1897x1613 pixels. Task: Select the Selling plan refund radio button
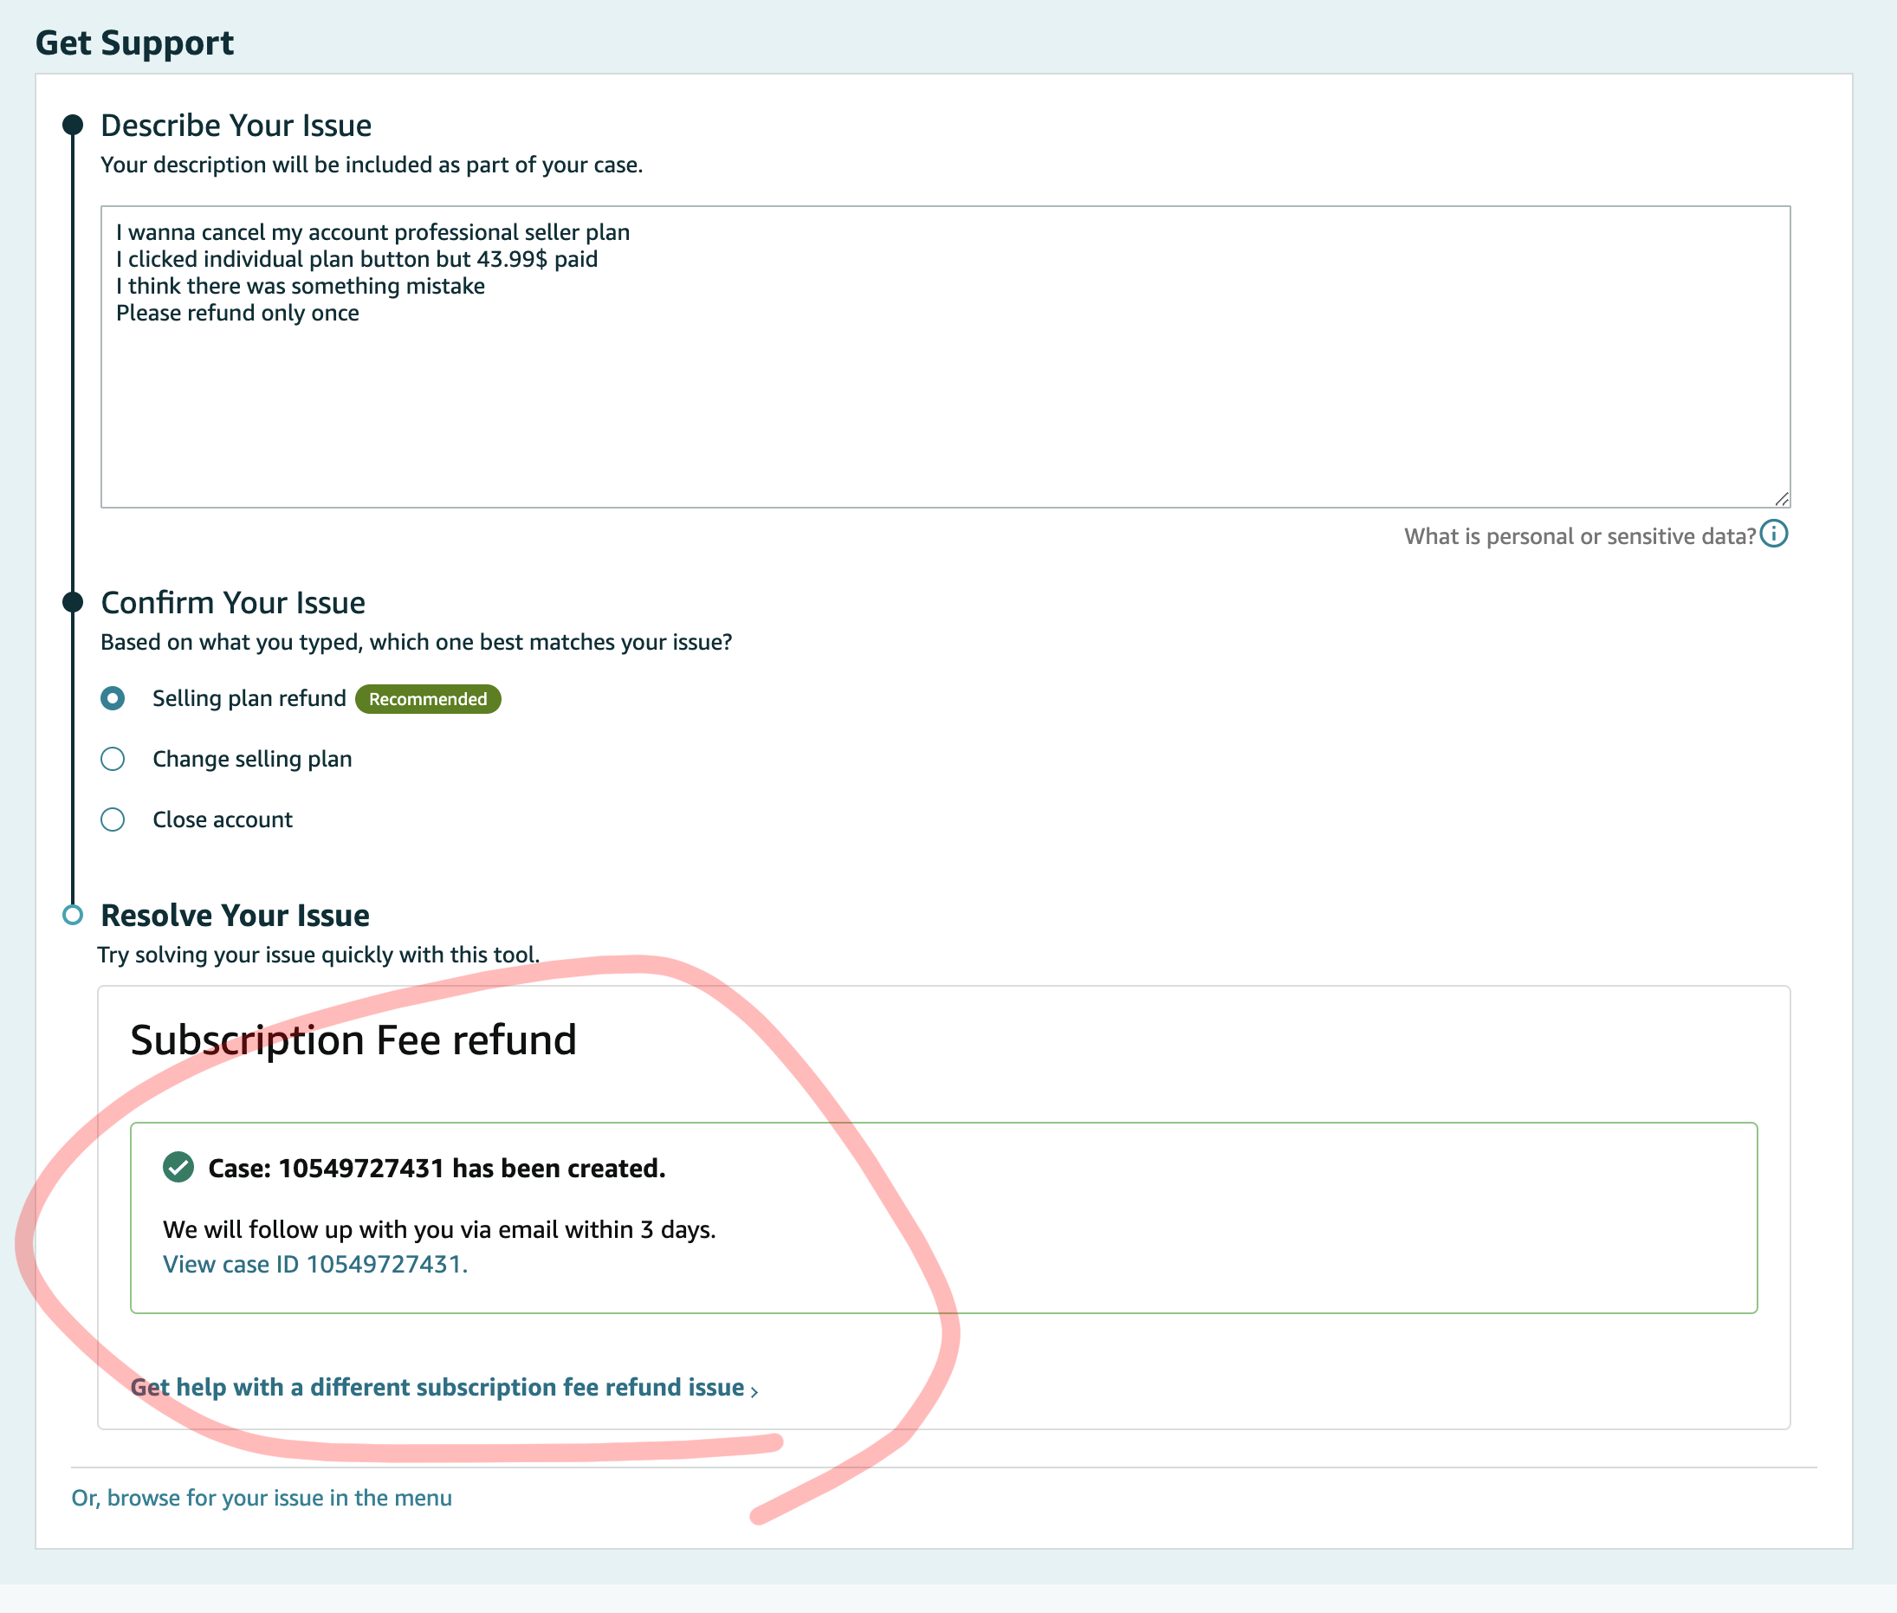tap(113, 698)
